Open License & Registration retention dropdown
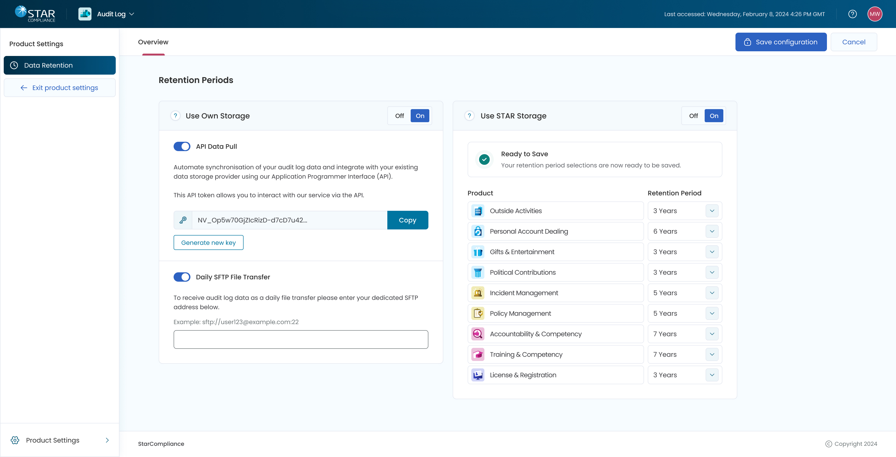This screenshot has width=896, height=457. click(x=712, y=375)
